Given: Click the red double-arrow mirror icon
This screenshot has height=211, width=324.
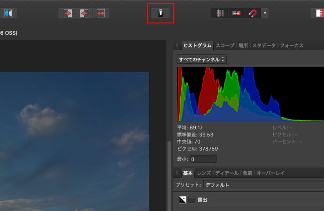Looking at the screenshot, I should [x=100, y=13].
